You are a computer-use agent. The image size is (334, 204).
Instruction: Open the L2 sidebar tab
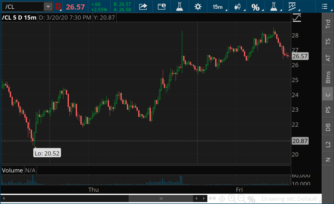[328, 144]
